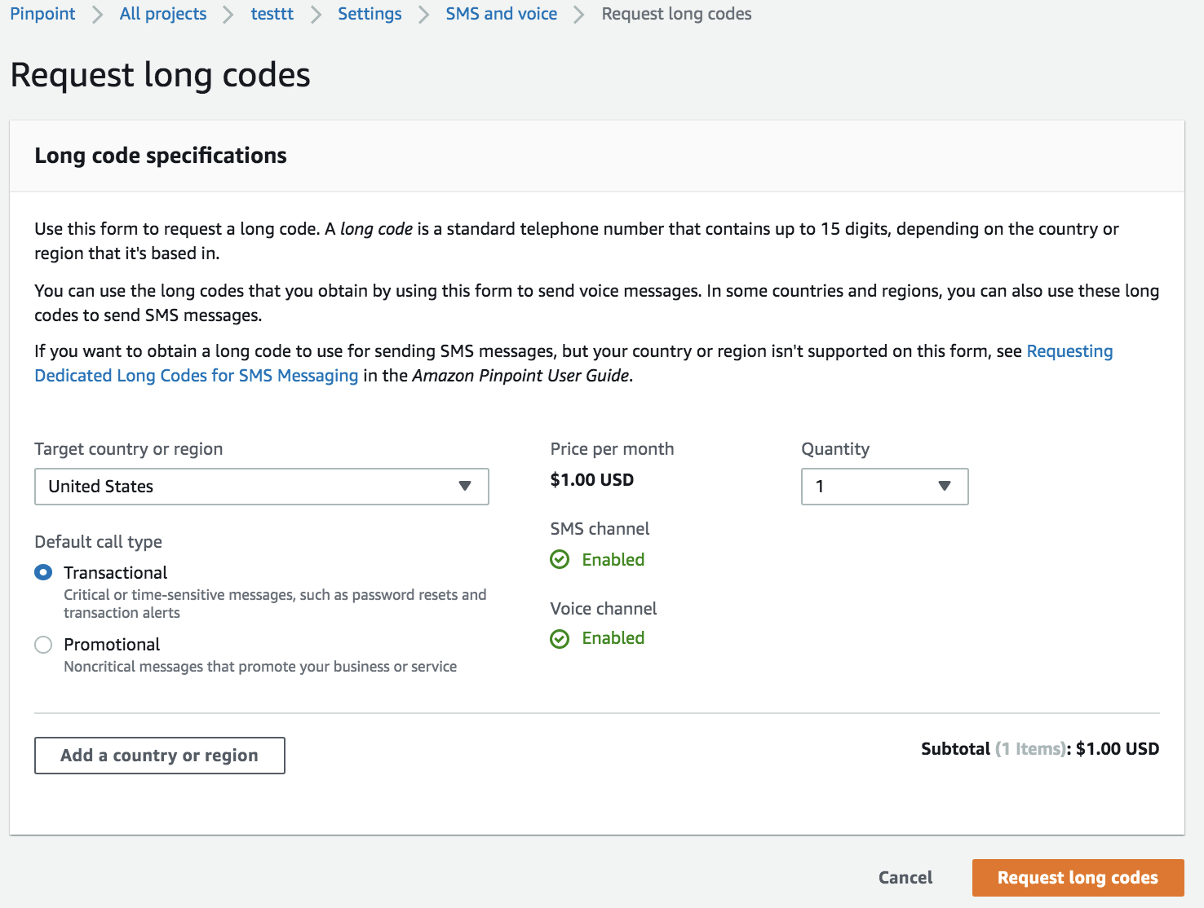Click the Voice channel Enabled checkmark icon

[x=560, y=638]
